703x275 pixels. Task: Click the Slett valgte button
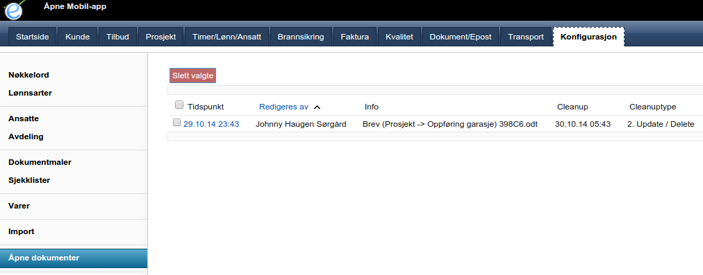[193, 76]
